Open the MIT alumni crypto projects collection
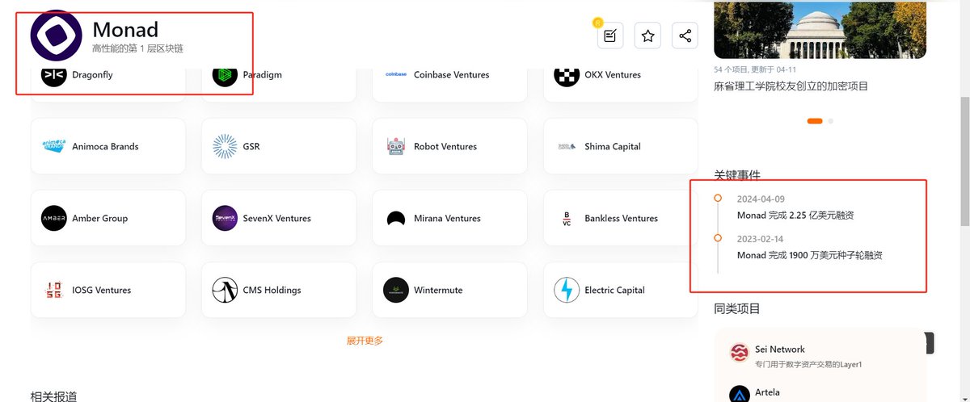Image resolution: width=970 pixels, height=402 pixels. click(x=791, y=86)
